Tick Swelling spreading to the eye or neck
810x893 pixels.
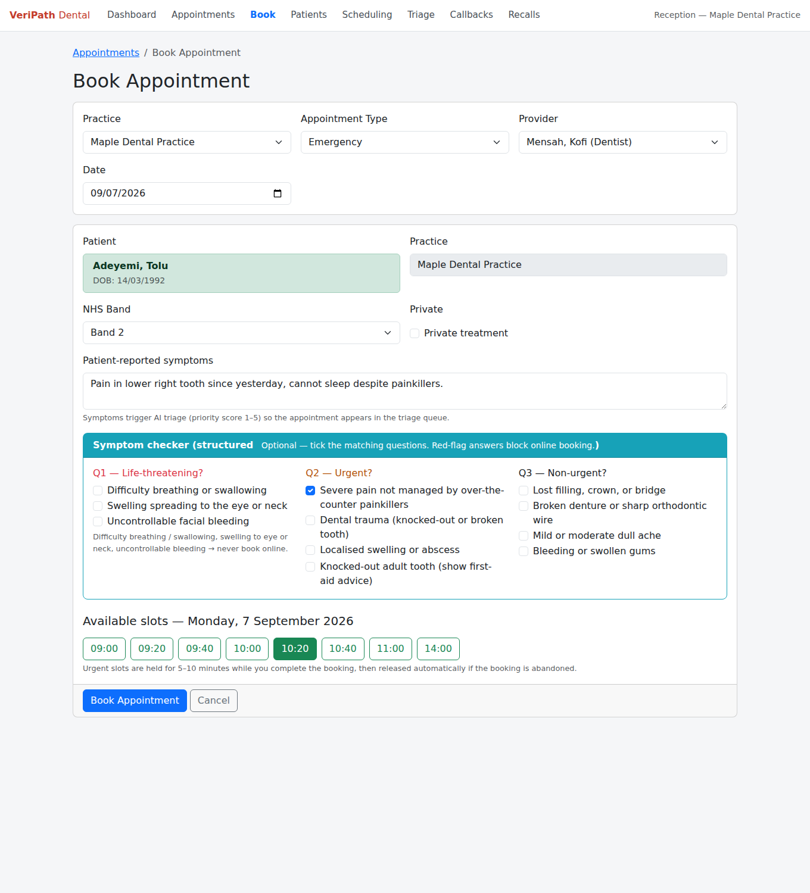[x=98, y=506]
